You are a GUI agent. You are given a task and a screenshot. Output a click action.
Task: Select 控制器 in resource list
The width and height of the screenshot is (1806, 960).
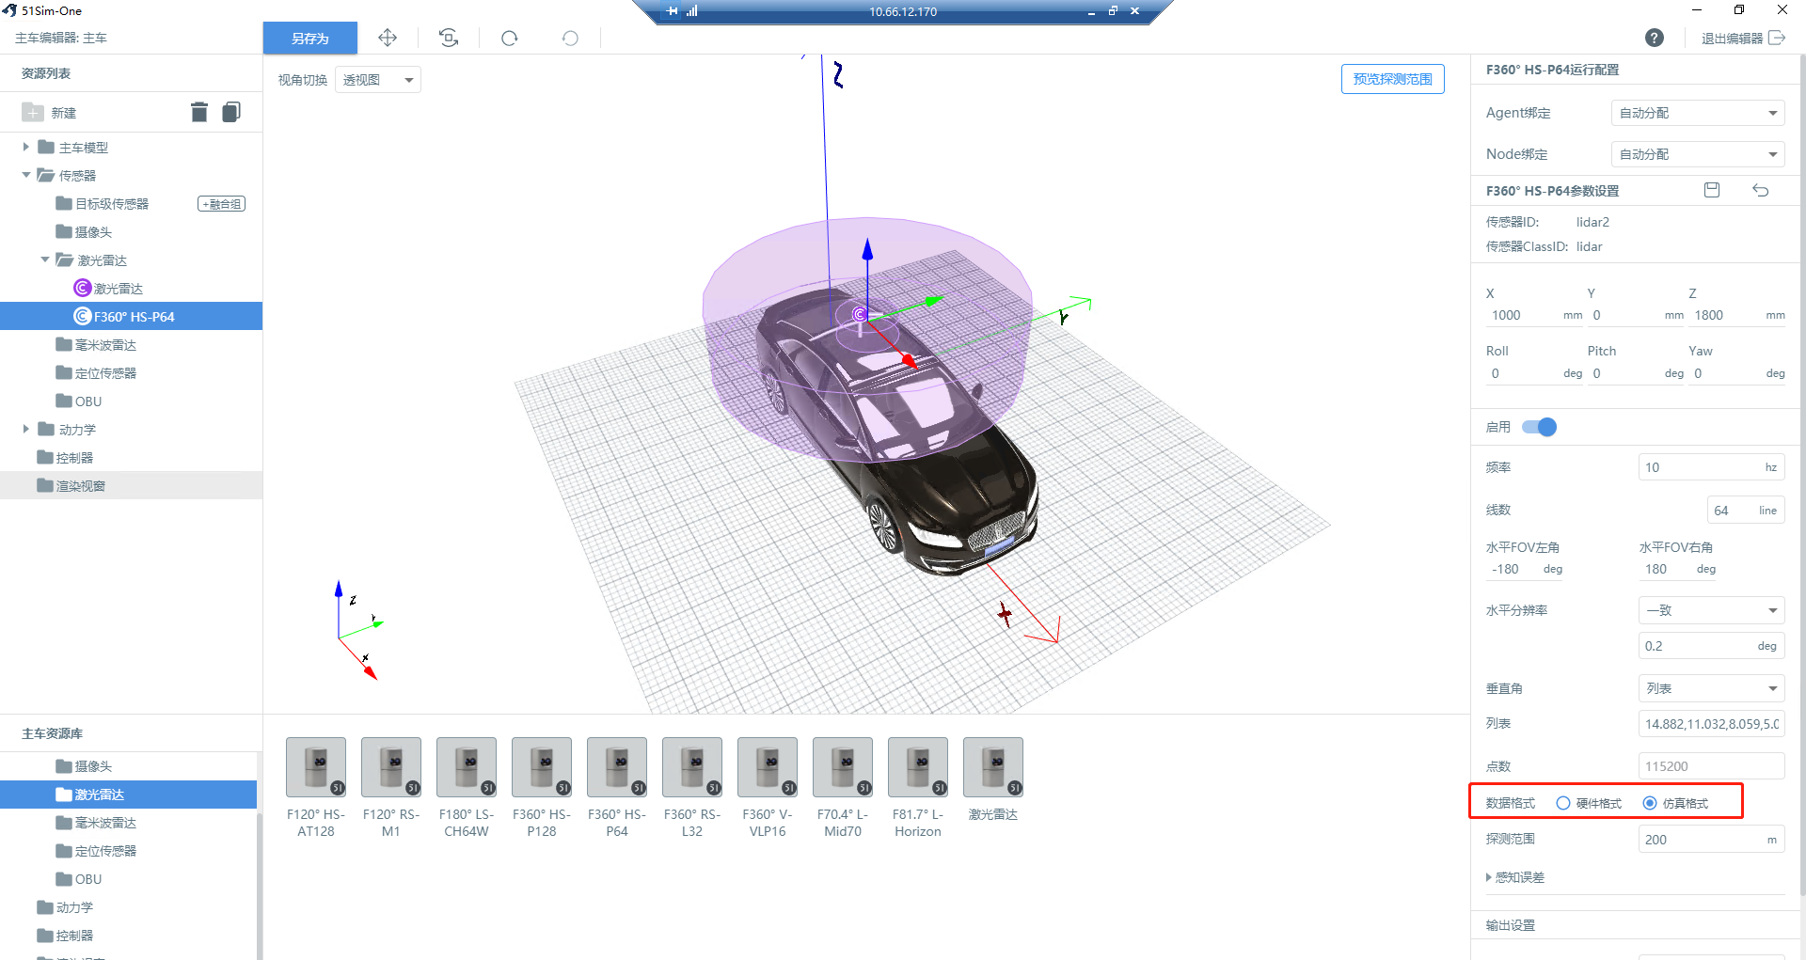[x=131, y=458]
